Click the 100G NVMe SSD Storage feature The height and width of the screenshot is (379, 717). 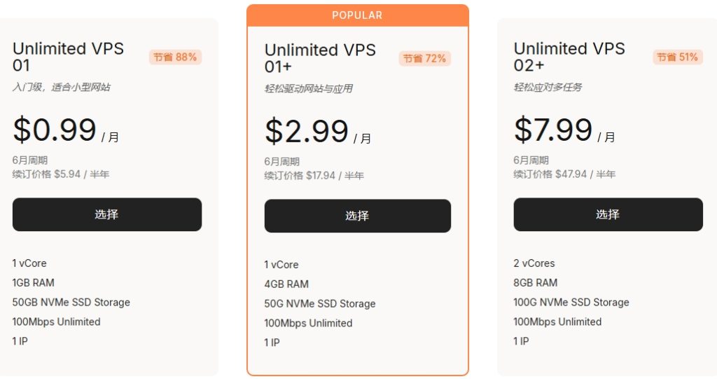click(571, 303)
